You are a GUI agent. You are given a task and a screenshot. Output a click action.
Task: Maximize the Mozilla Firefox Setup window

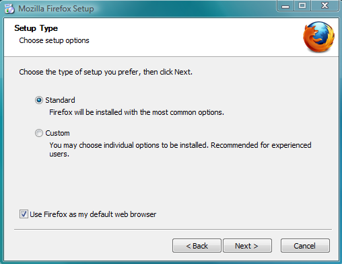point(302,5)
